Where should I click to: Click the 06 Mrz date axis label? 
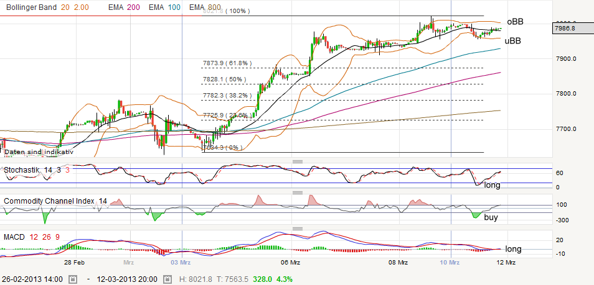291,262
